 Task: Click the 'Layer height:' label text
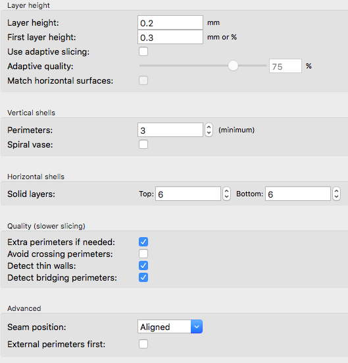tap(33, 23)
